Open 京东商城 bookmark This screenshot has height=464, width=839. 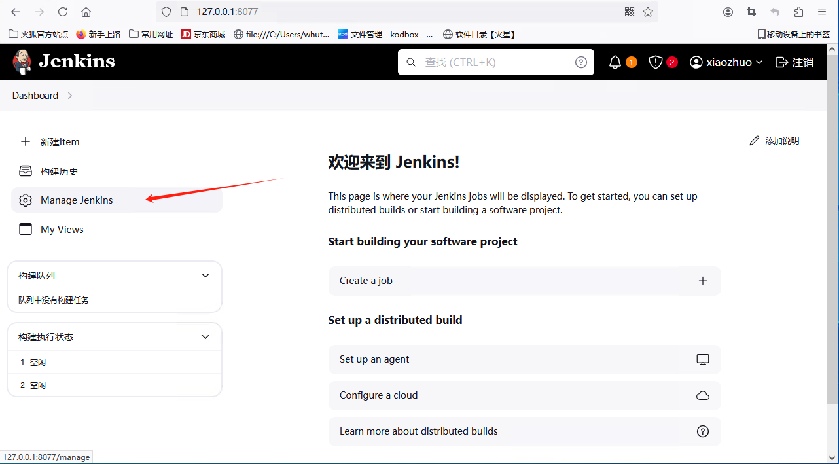pyautogui.click(x=203, y=34)
